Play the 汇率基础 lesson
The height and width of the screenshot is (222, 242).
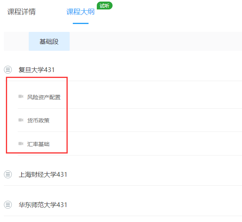[x=39, y=144]
